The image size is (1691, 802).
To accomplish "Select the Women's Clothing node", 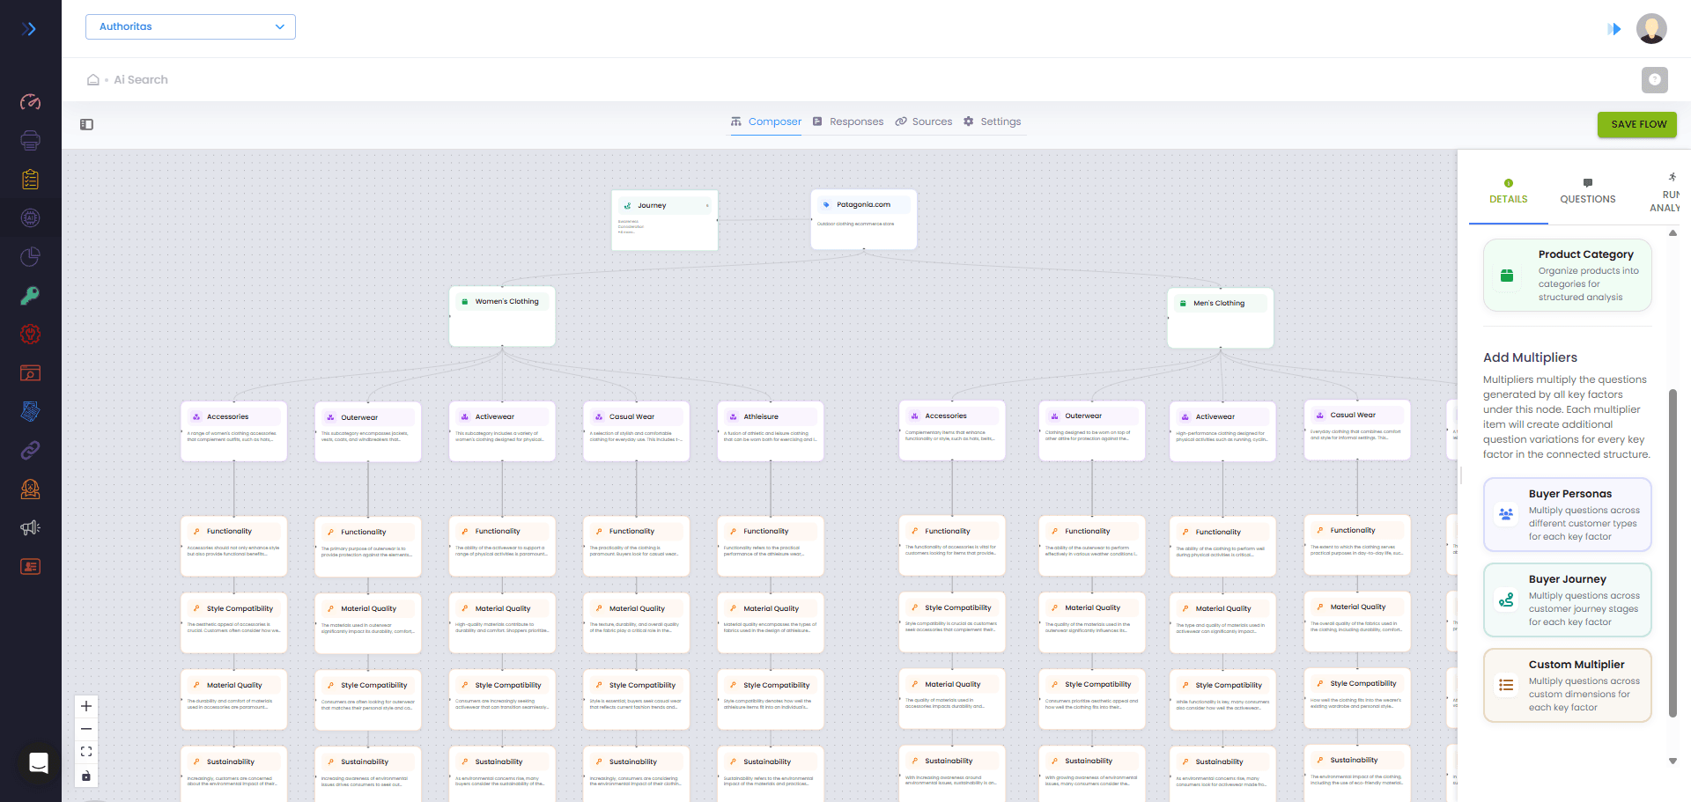I will pos(502,315).
